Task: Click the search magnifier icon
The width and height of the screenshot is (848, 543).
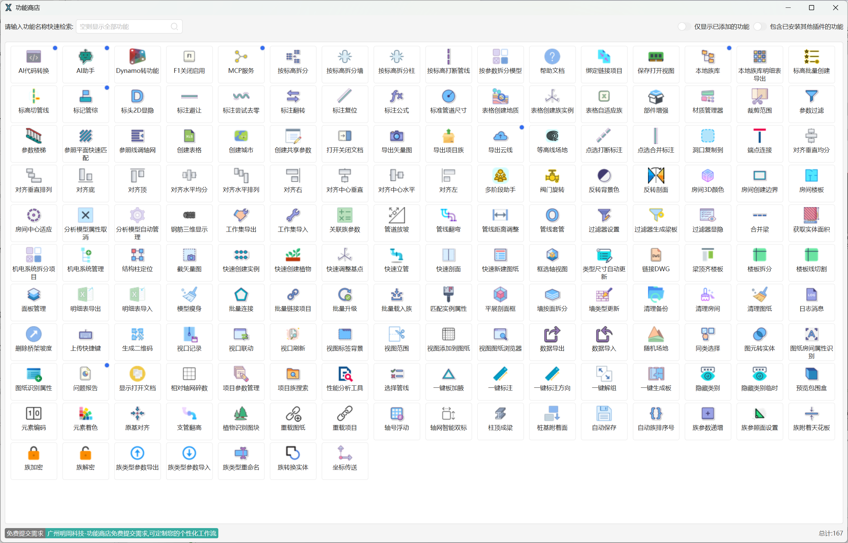Action: [x=174, y=26]
